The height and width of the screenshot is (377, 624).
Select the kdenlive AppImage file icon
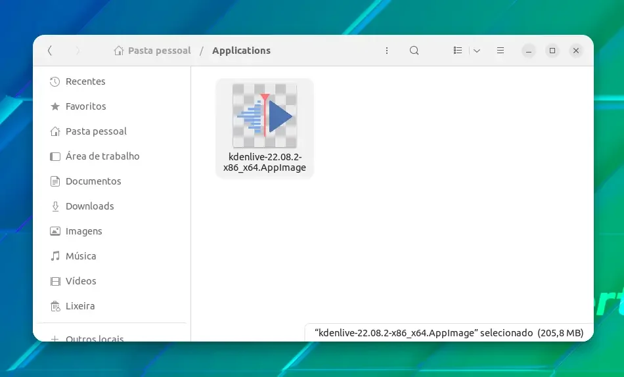point(265,116)
